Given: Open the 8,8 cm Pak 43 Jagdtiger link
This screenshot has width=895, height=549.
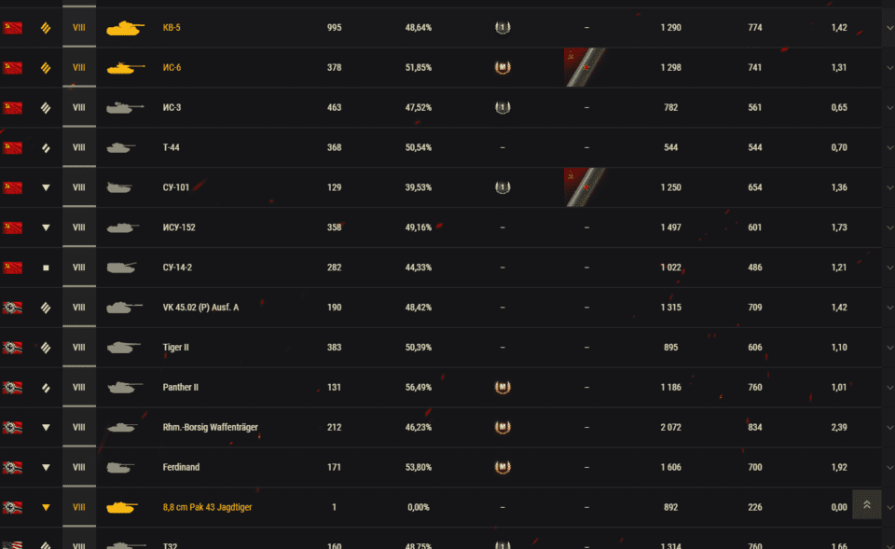Looking at the screenshot, I should point(207,507).
